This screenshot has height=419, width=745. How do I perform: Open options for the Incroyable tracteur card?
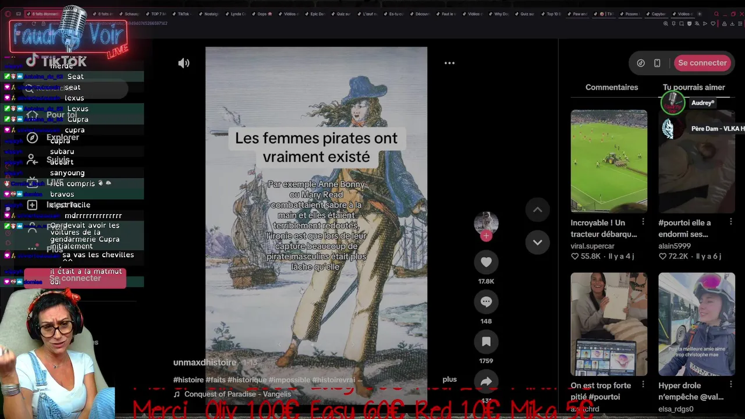643,222
